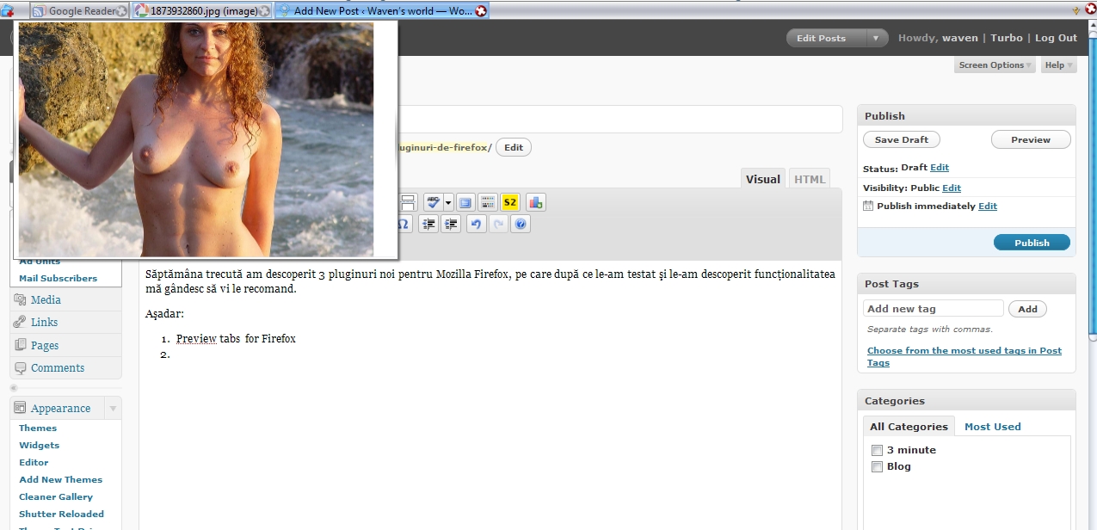Toggle fullscreen editor mode icon
The height and width of the screenshot is (530, 1097).
click(465, 203)
